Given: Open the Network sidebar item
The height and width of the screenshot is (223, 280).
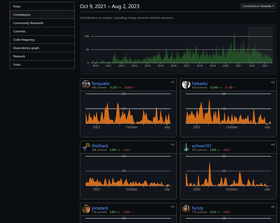Looking at the screenshot, I should pos(42,56).
